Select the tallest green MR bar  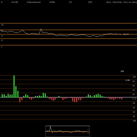(14, 86)
